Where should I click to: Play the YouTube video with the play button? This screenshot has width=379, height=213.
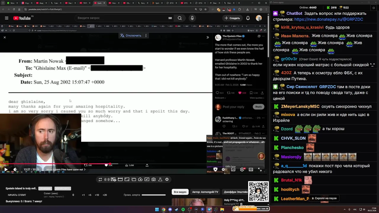pos(6,170)
